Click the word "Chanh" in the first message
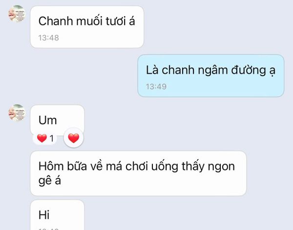 click(x=56, y=21)
